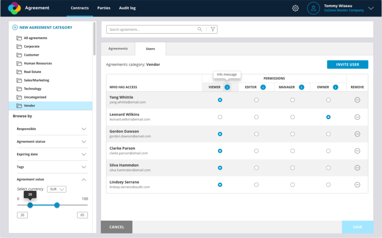The width and height of the screenshot is (382, 238).
Task: Click the folder icon beside Human Resources
Action: click(x=19, y=63)
